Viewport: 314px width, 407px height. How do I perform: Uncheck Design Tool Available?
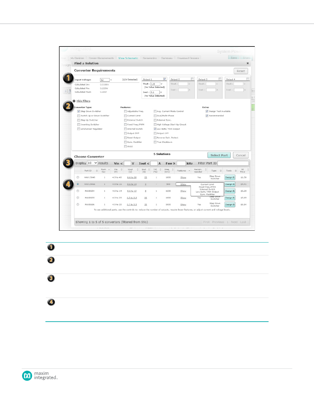(x=207, y=111)
